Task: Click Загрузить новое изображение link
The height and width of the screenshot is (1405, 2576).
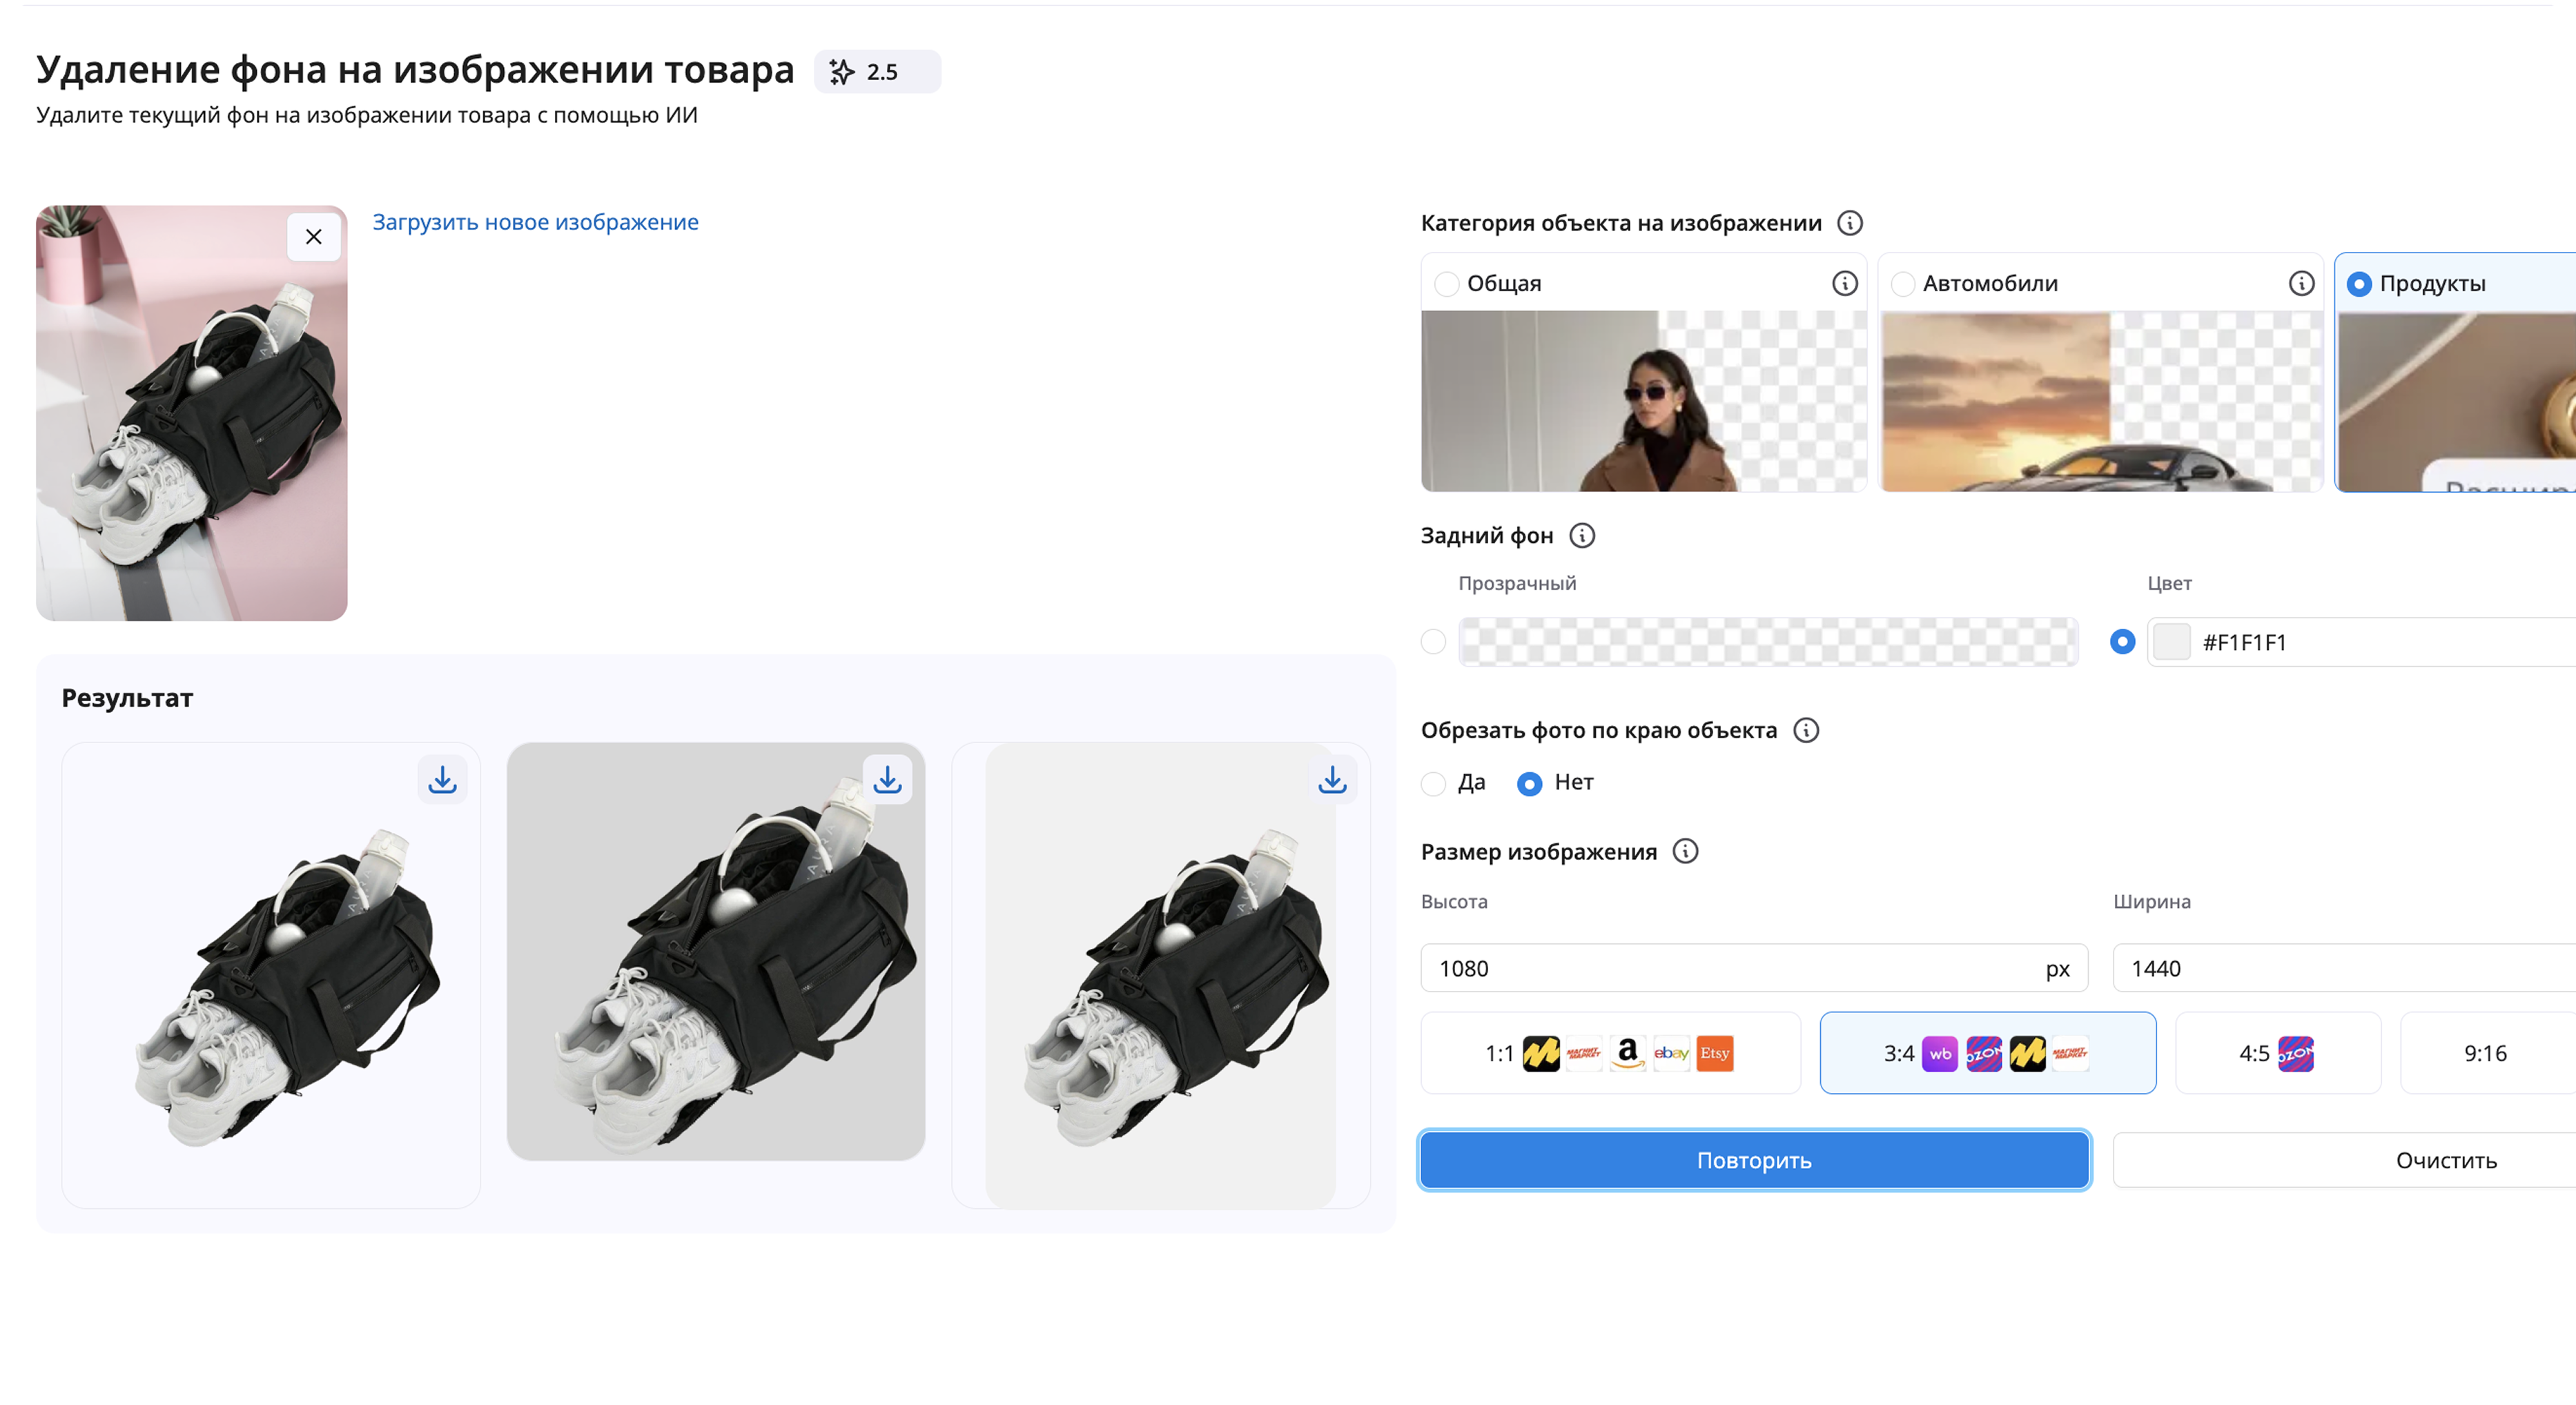Action: tap(535, 222)
